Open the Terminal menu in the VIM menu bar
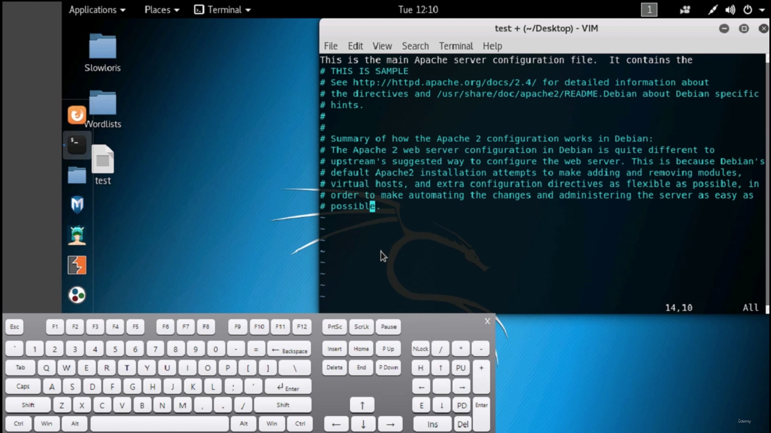771x433 pixels. point(456,46)
